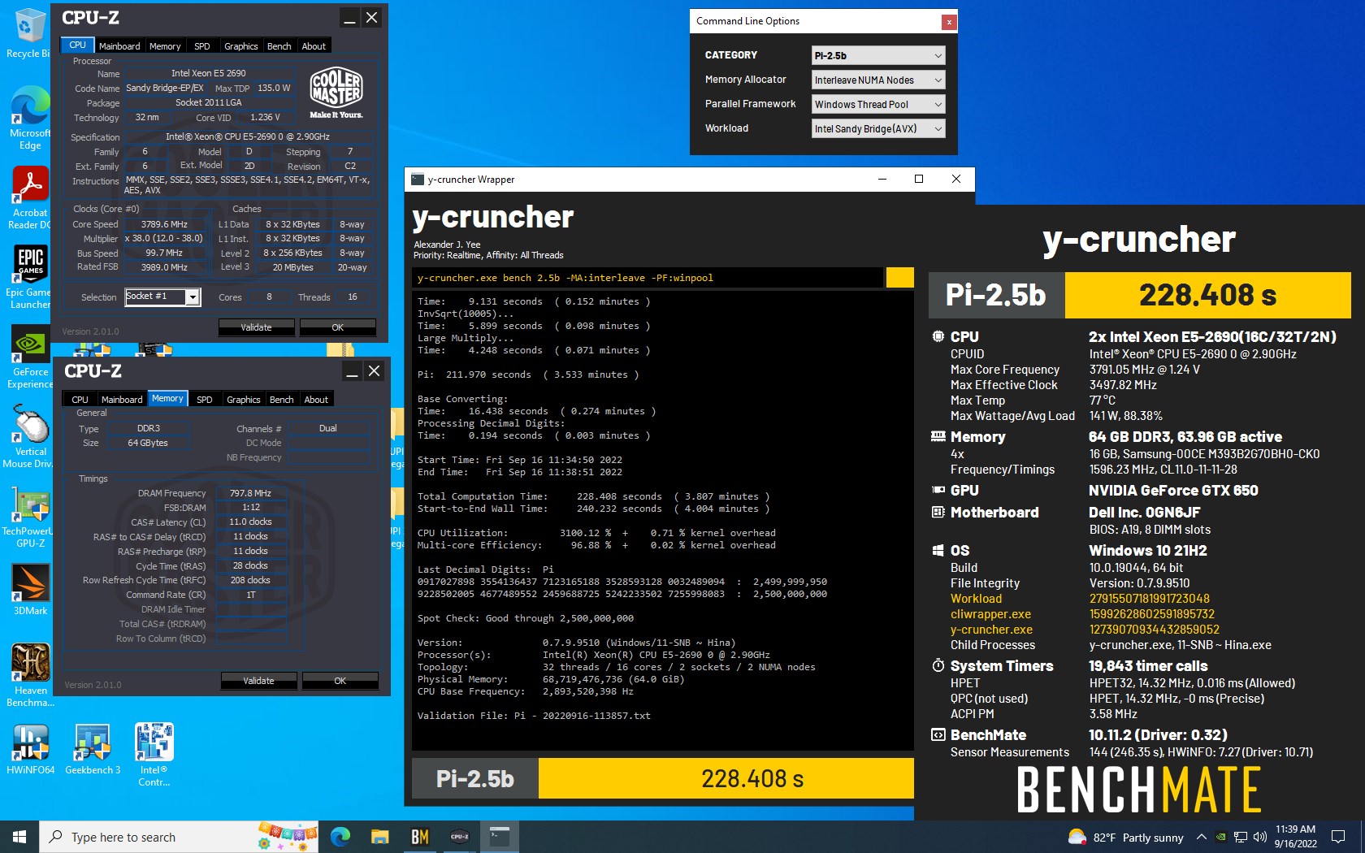Open Graphics tab in top CPU-Z window

pyautogui.click(x=241, y=46)
